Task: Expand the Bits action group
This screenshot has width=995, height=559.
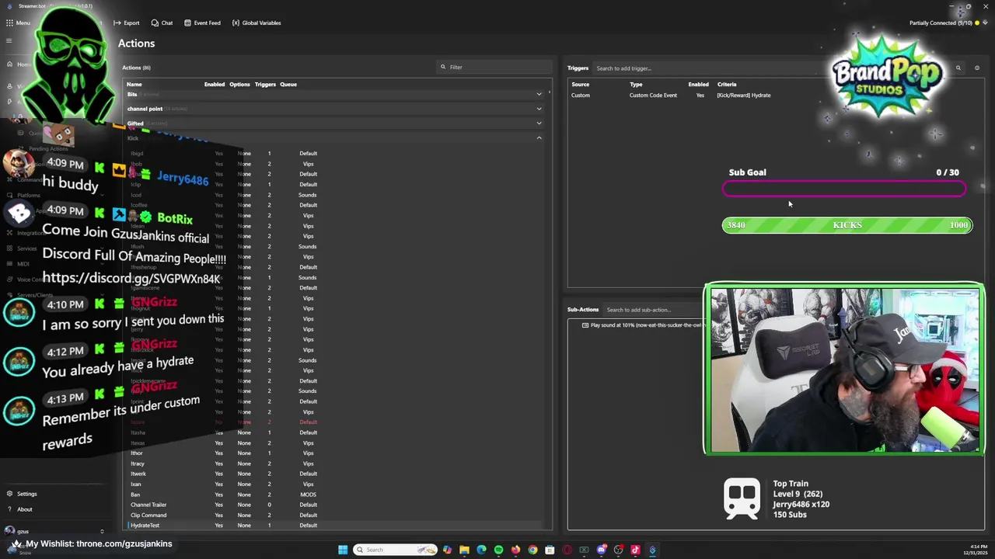Action: [539, 95]
